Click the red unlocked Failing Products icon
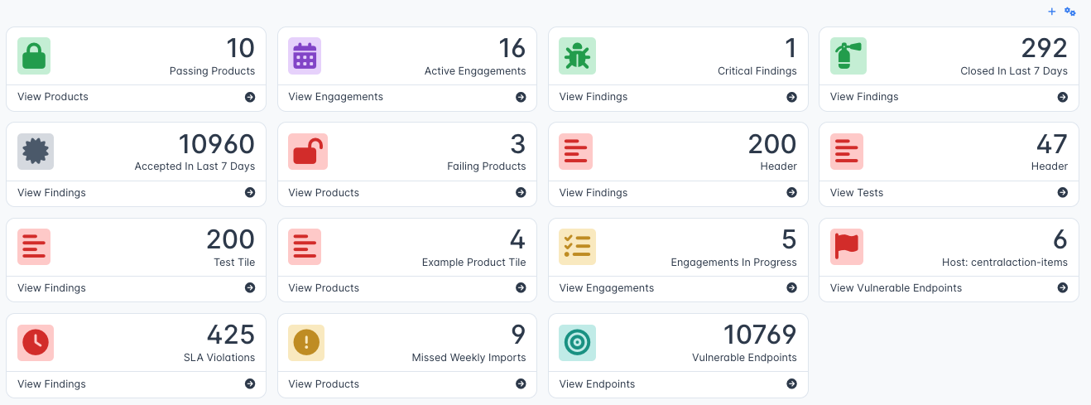This screenshot has width=1091, height=405. click(x=305, y=152)
